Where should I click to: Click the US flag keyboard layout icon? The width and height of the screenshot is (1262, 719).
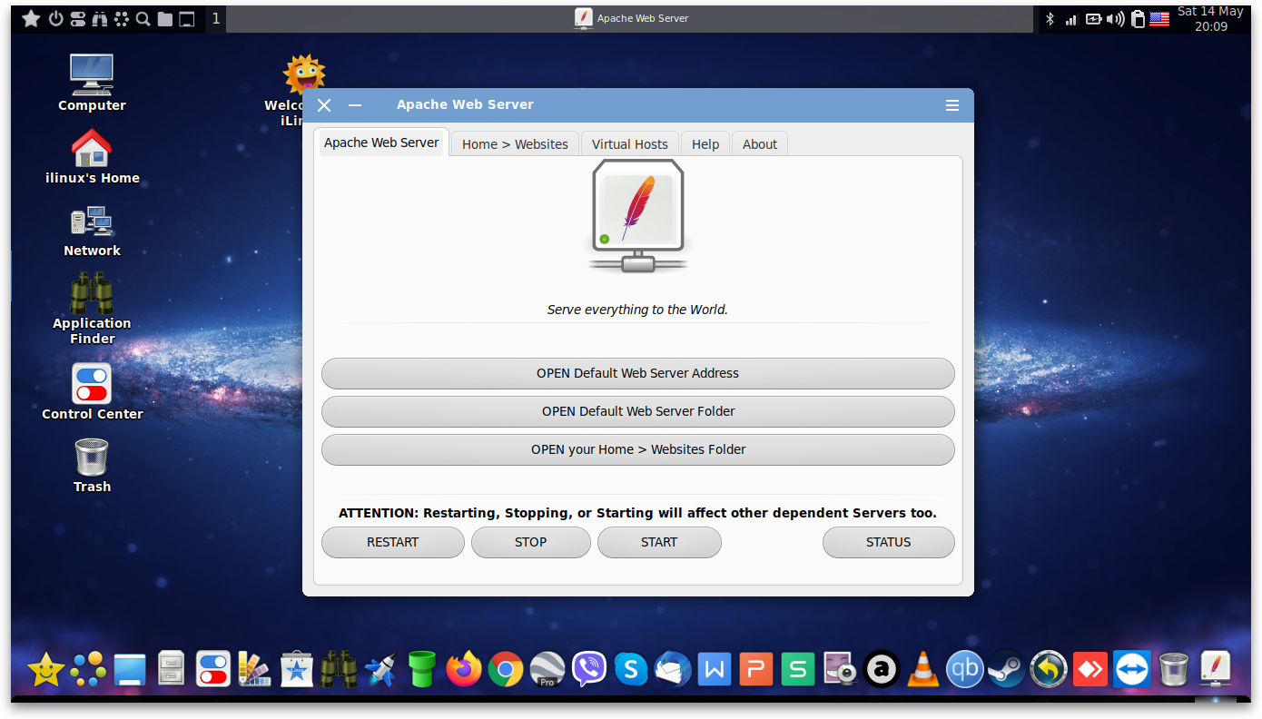point(1159,18)
